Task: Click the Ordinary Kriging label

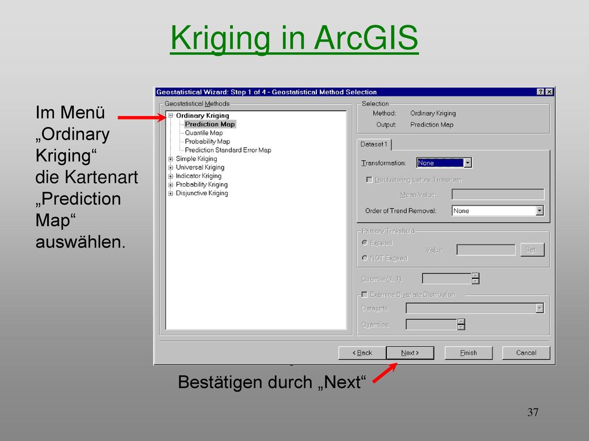Action: click(202, 115)
